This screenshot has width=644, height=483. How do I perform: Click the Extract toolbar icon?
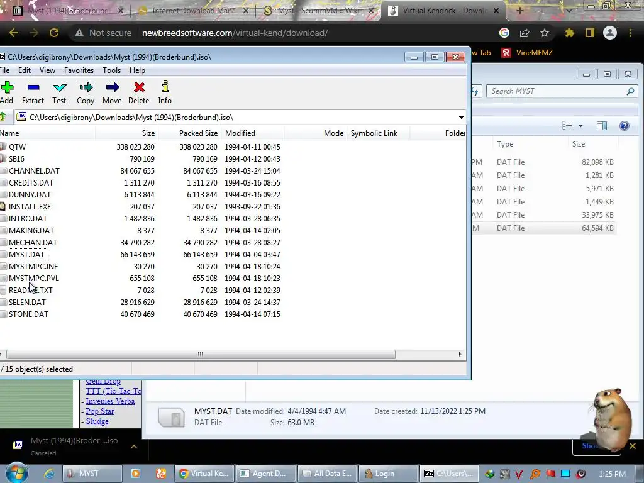pyautogui.click(x=33, y=93)
